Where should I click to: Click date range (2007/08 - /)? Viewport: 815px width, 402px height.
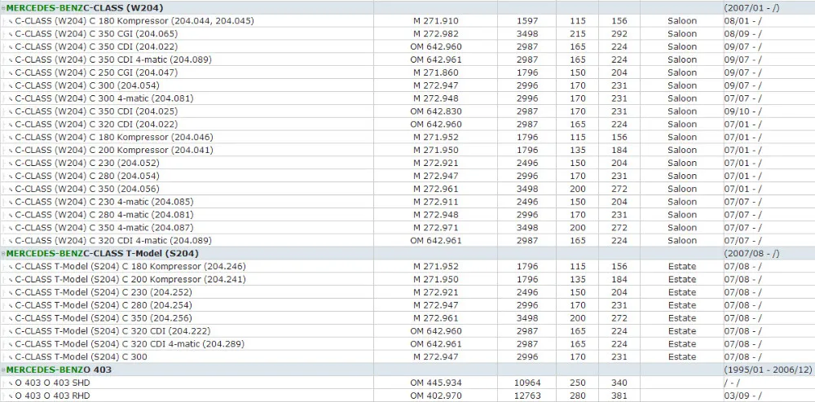coord(751,254)
